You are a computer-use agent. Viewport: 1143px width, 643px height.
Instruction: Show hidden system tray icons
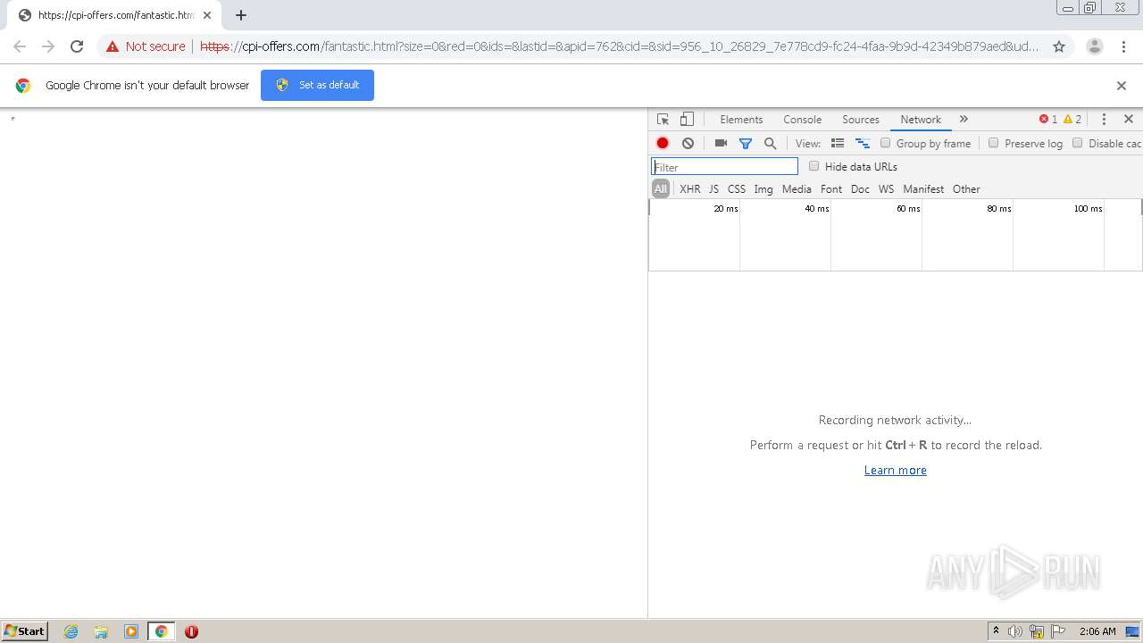pyautogui.click(x=996, y=631)
